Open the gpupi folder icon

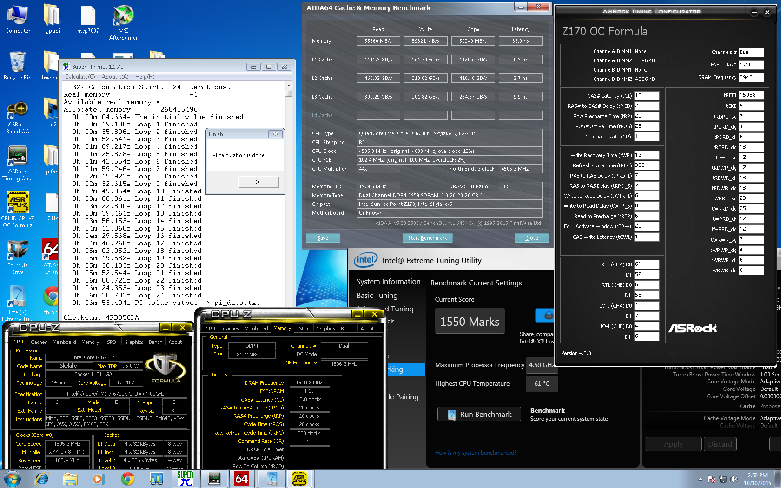point(53,20)
